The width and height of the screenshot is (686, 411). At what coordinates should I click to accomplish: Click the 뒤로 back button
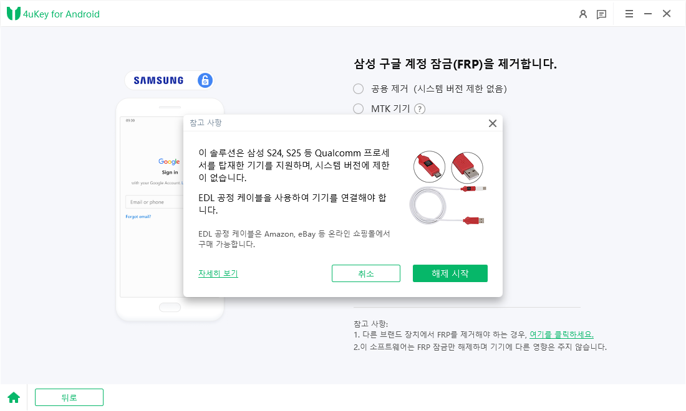point(69,397)
